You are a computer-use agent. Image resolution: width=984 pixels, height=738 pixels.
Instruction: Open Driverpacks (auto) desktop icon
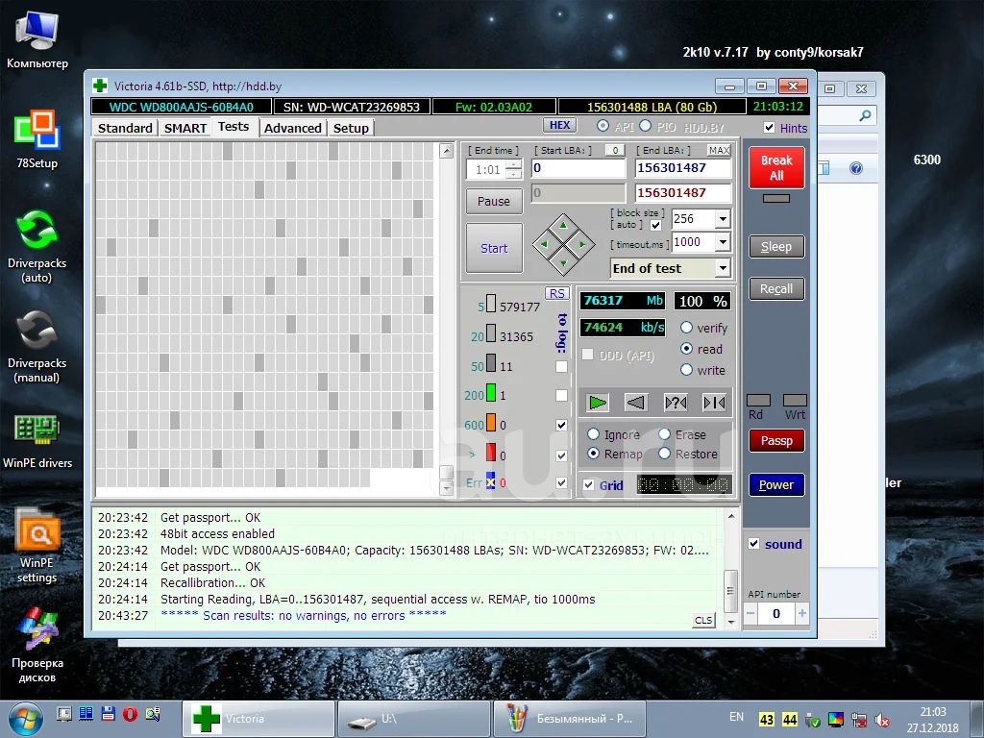tap(37, 246)
